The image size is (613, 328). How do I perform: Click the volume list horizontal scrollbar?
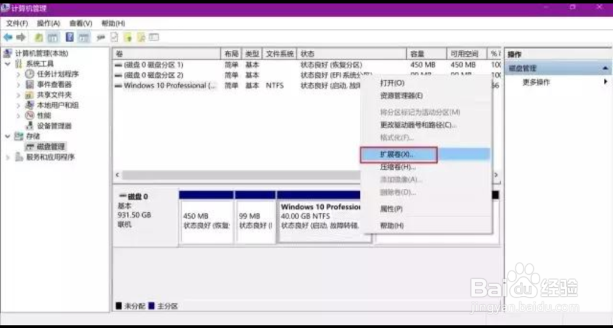[241, 175]
